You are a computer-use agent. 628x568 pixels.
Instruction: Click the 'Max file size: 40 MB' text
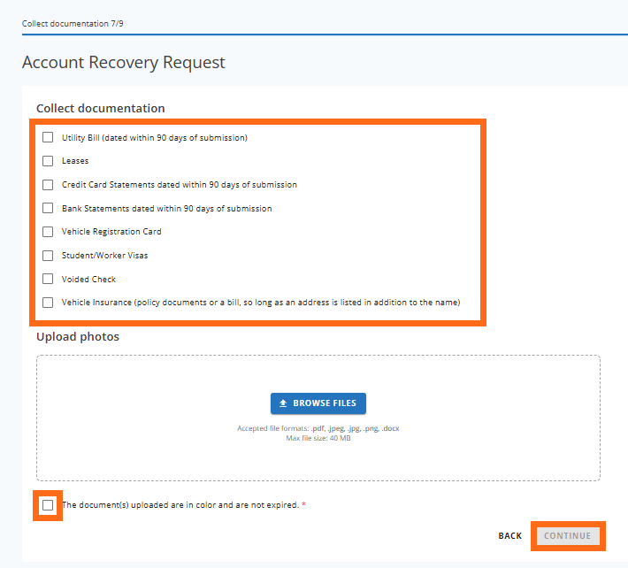tap(318, 438)
